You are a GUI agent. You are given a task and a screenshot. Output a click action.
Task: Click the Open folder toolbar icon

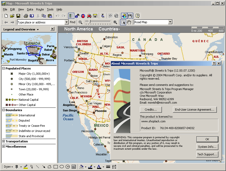tap(12, 16)
